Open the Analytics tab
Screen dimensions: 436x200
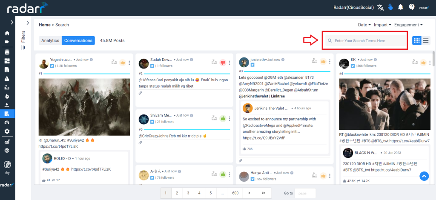click(50, 40)
